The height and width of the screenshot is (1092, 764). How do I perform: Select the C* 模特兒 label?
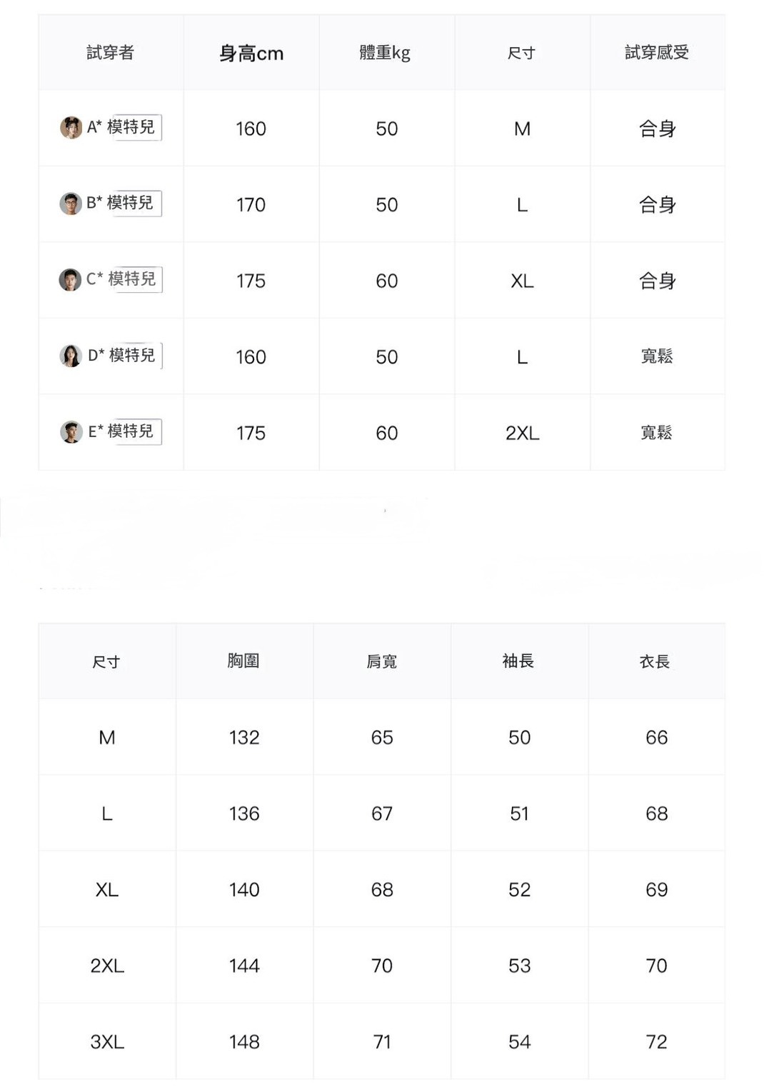click(121, 279)
